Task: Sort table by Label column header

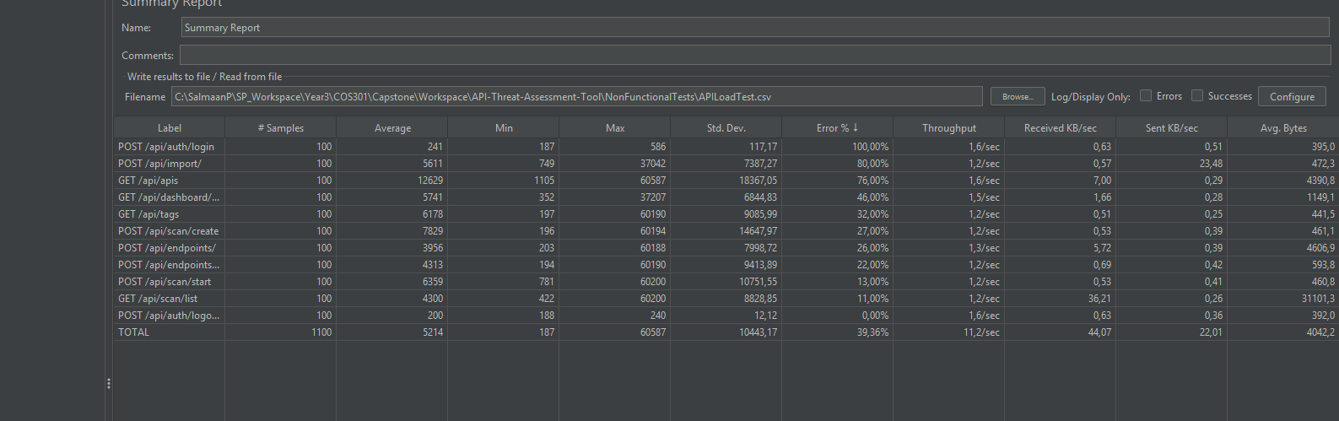Action: (x=170, y=128)
